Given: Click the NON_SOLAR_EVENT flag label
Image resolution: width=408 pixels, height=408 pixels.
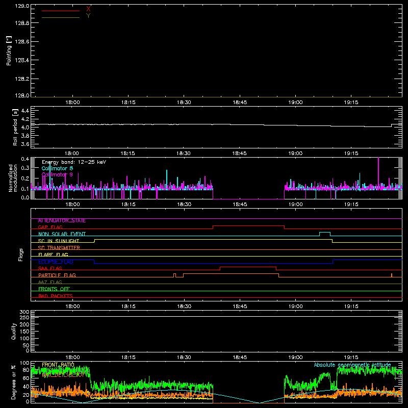Looking at the screenshot, I should pyautogui.click(x=62, y=234).
